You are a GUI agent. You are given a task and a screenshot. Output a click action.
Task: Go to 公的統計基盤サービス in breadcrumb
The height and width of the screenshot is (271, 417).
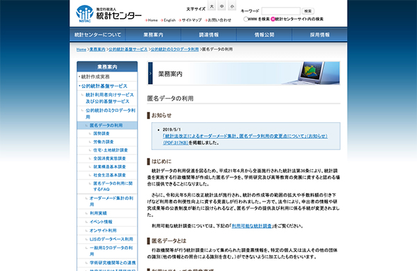click(x=128, y=49)
